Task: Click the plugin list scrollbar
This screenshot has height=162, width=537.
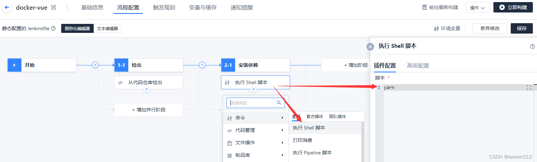Action: (363, 142)
